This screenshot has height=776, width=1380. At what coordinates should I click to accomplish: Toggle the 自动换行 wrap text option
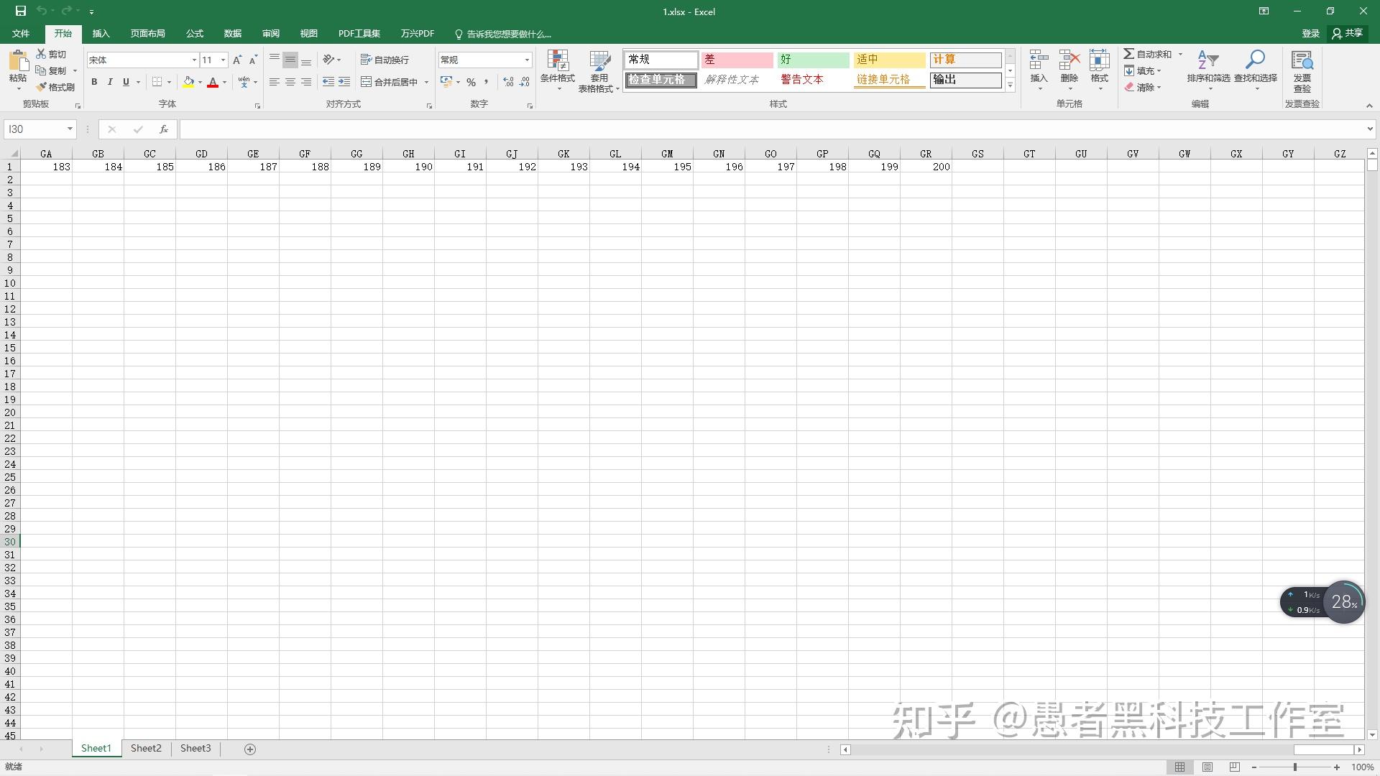coord(386,59)
